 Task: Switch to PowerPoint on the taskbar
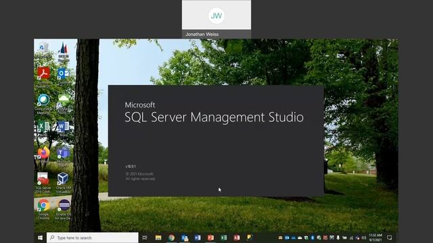pyautogui.click(x=210, y=238)
